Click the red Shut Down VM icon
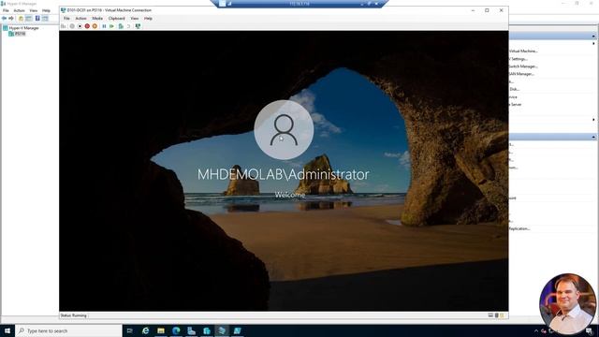 click(87, 26)
